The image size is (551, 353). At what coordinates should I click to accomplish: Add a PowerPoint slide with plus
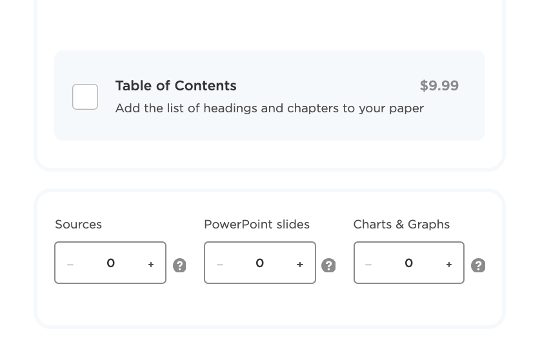pyautogui.click(x=300, y=265)
